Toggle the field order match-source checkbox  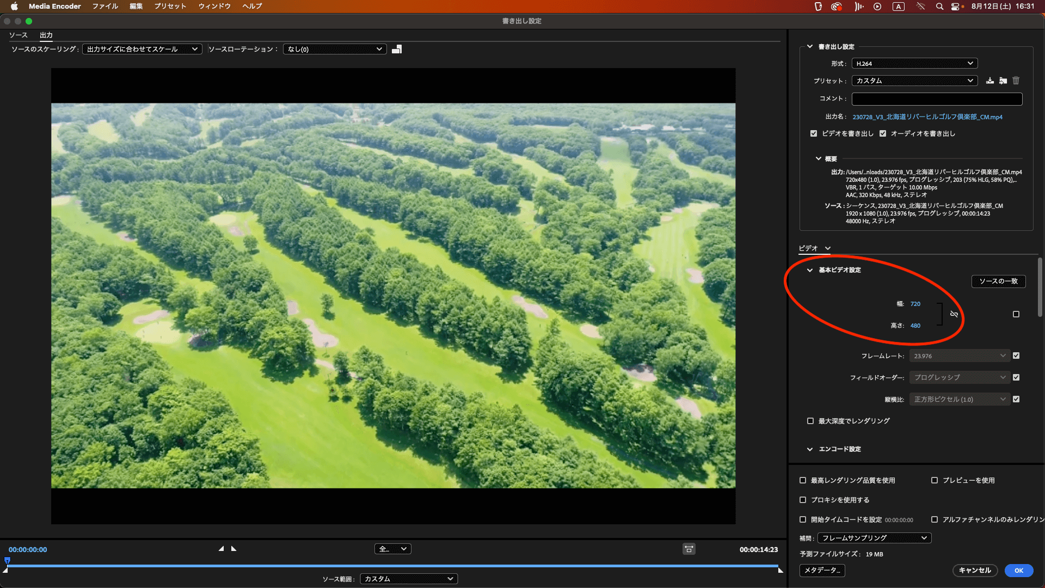pos(1016,377)
